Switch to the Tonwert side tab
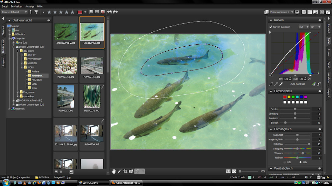This screenshot has height=186, width=332. pyautogui.click(x=328, y=52)
